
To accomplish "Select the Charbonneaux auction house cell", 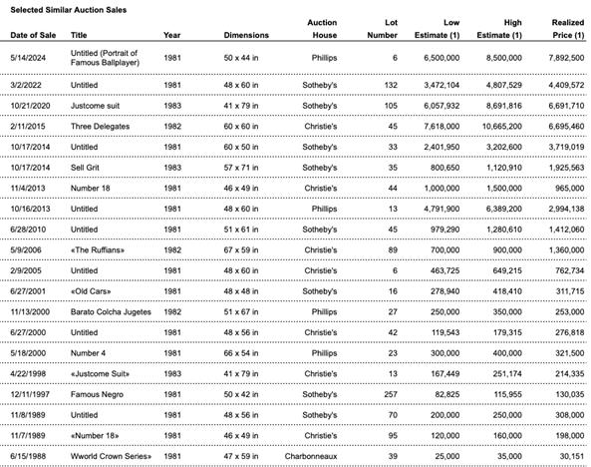I will point(311,456).
